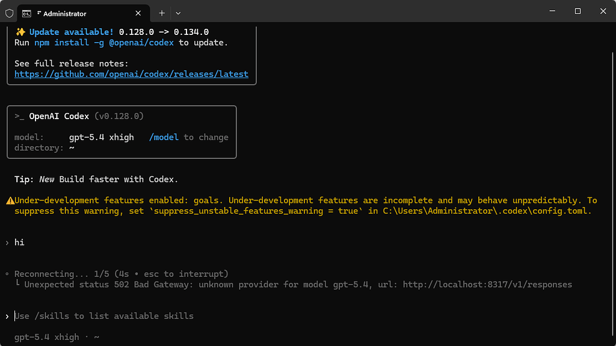Click the shield icon in the title bar
616x346 pixels.
[x=10, y=13]
